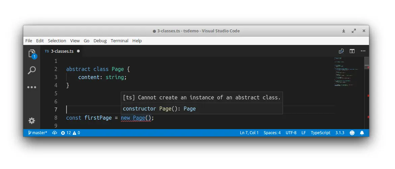Click the new keyword on line 8

[126, 118]
